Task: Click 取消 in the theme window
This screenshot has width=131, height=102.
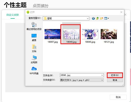Action: pos(118,97)
